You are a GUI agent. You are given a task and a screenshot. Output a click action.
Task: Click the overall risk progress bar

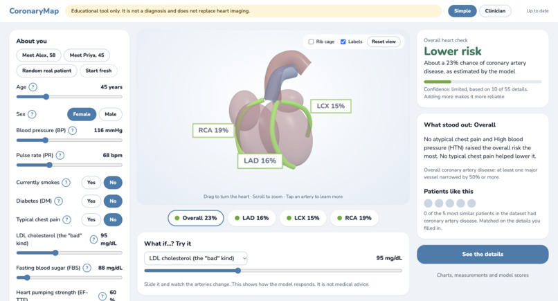tap(483, 82)
